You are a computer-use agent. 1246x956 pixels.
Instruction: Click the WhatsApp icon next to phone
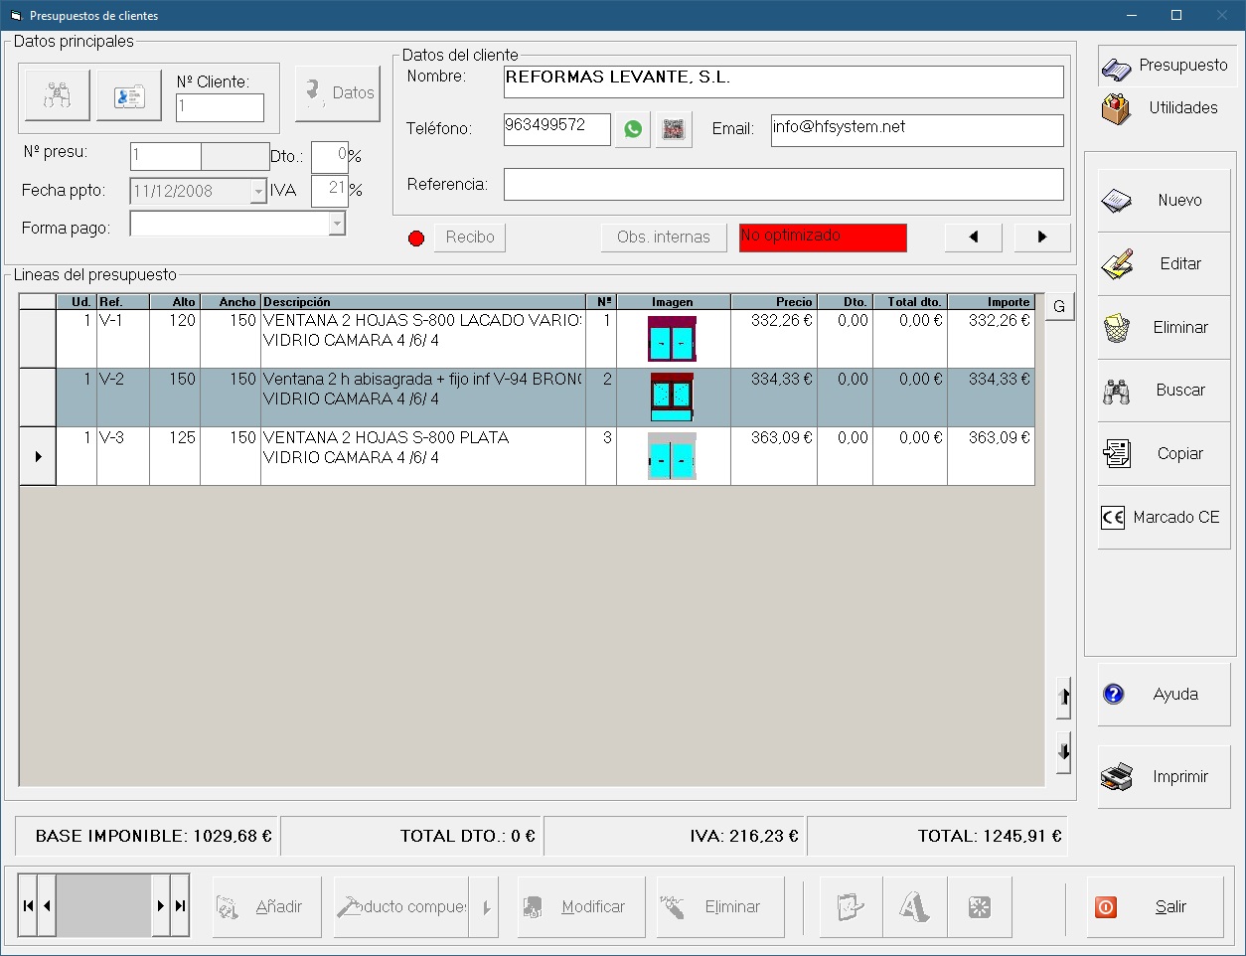click(633, 129)
